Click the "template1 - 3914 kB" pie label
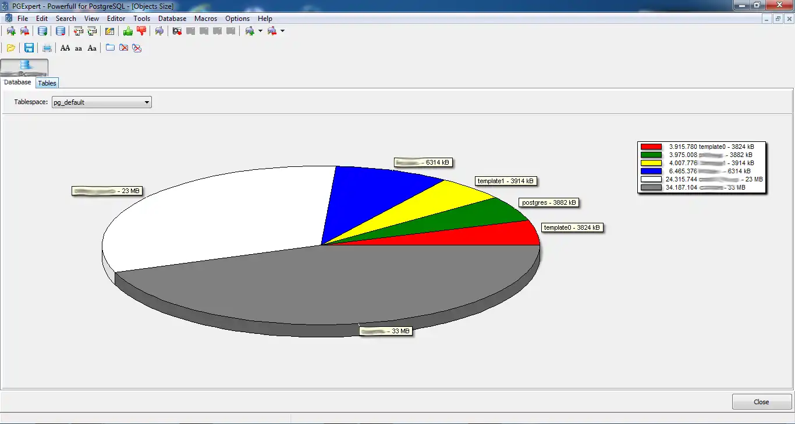 click(x=505, y=181)
